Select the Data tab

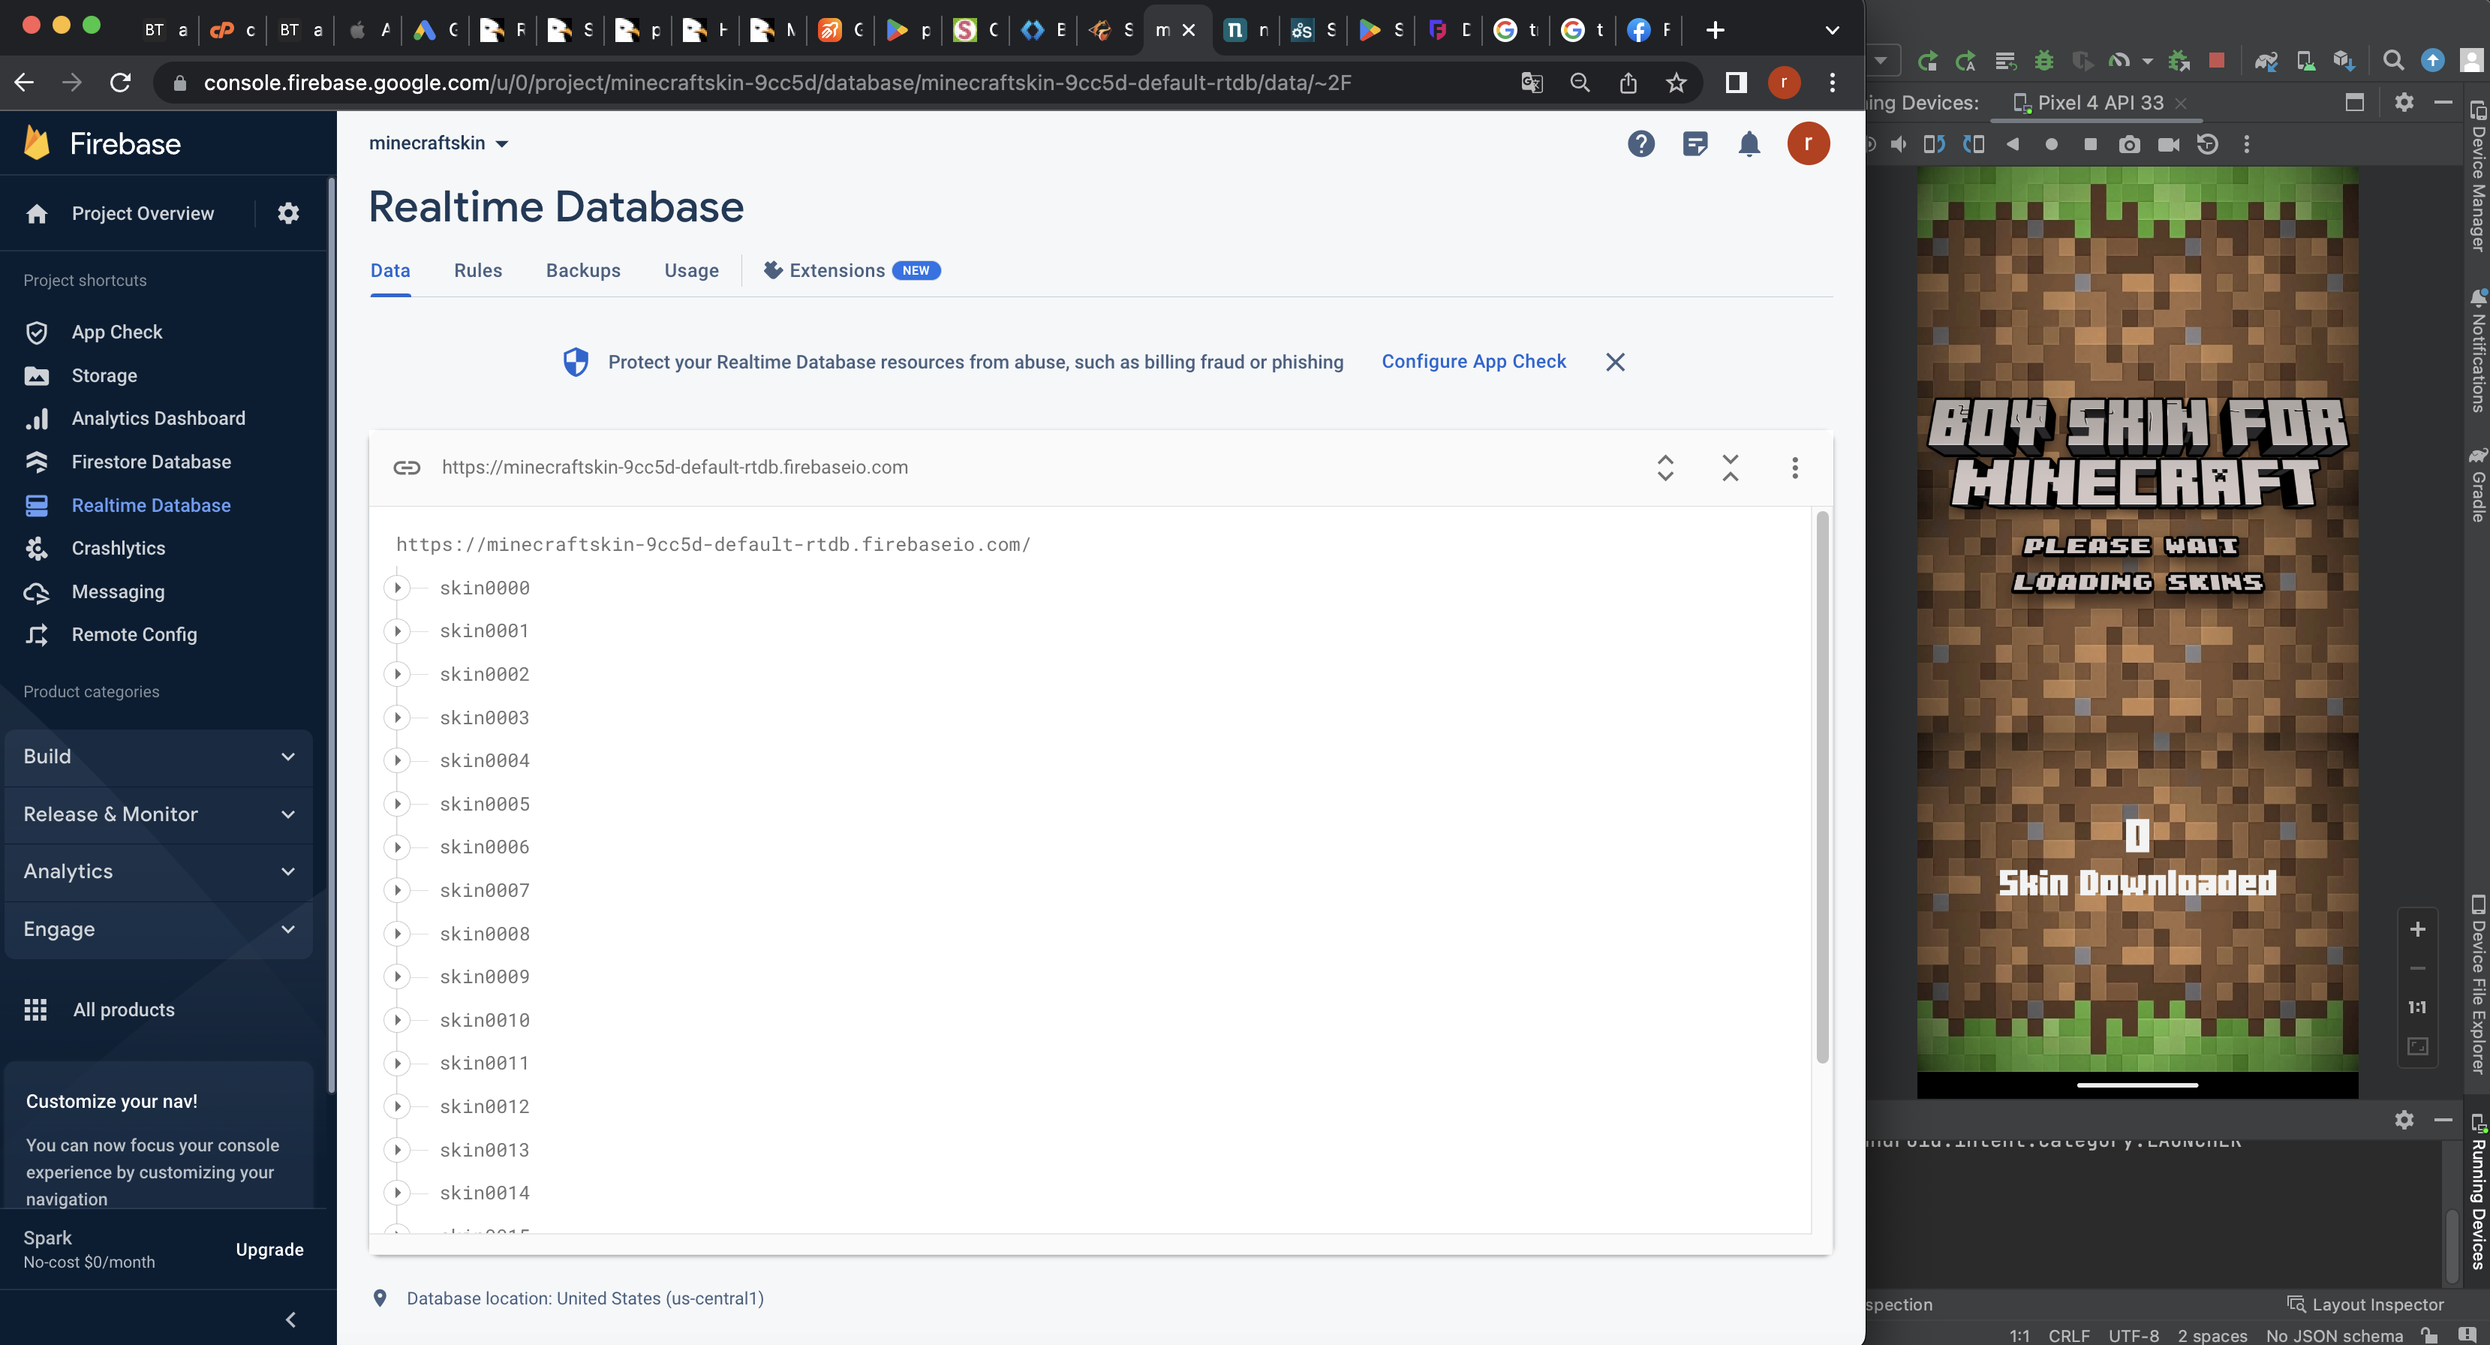click(389, 271)
